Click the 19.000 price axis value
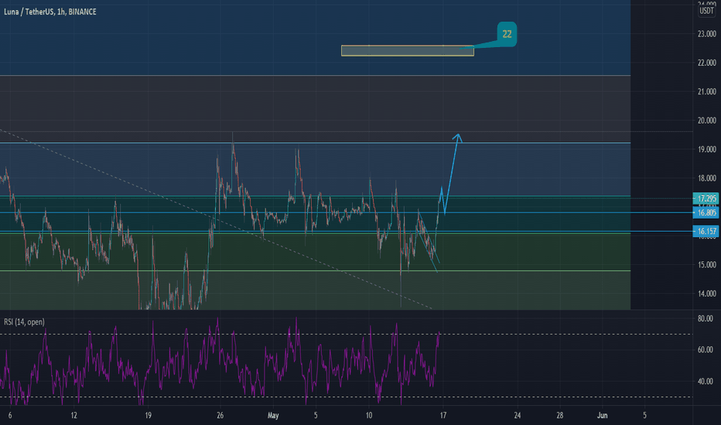 click(707, 149)
